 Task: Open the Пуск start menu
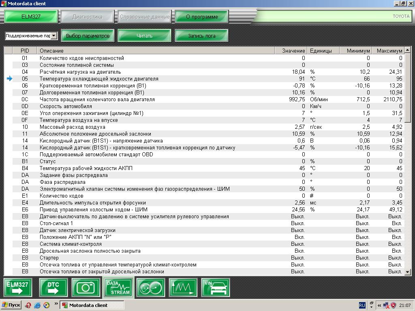pyautogui.click(x=11, y=305)
